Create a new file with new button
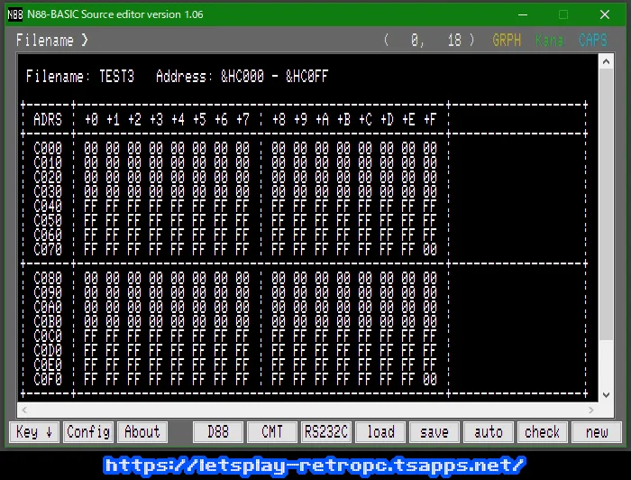Screen dimensions: 631x480 (597, 432)
